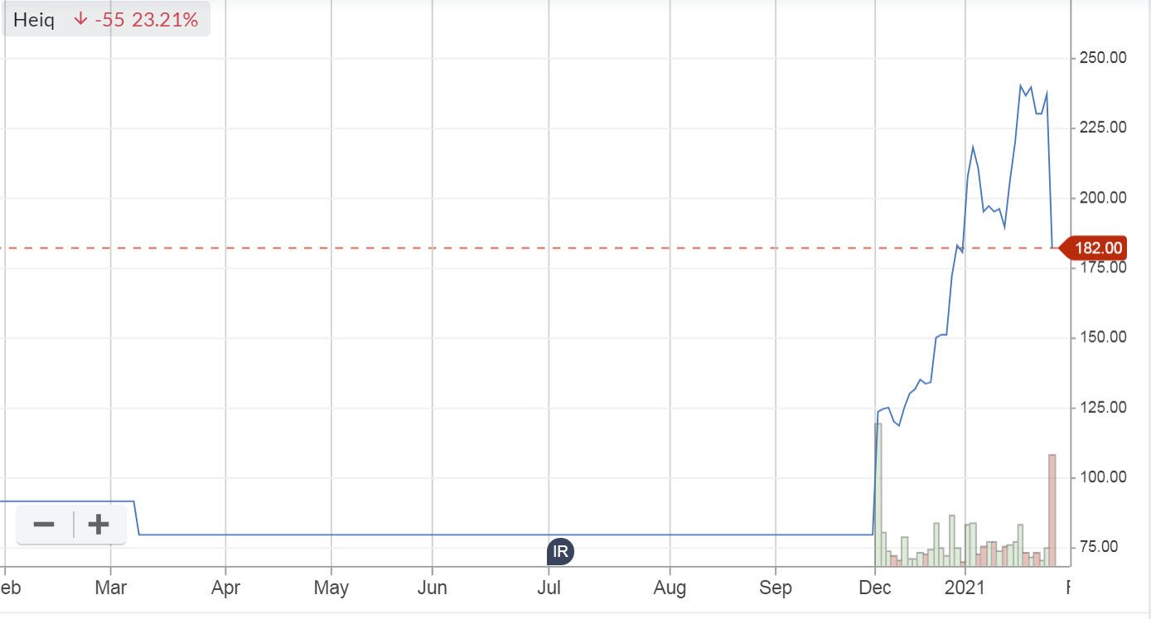Click the -55 23.21% price change text
This screenshot has height=619, width=1151.
point(147,21)
